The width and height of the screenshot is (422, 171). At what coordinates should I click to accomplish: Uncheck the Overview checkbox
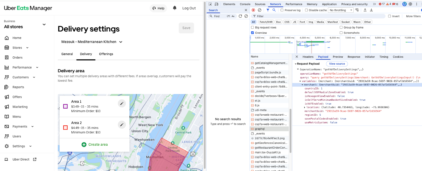(x=252, y=33)
